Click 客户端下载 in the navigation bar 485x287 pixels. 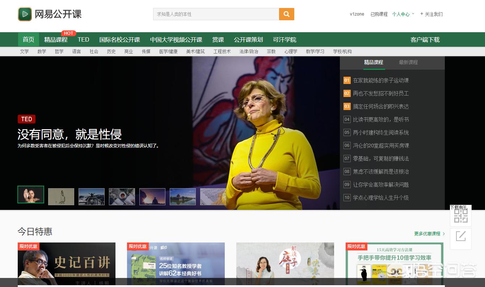pyautogui.click(x=425, y=39)
